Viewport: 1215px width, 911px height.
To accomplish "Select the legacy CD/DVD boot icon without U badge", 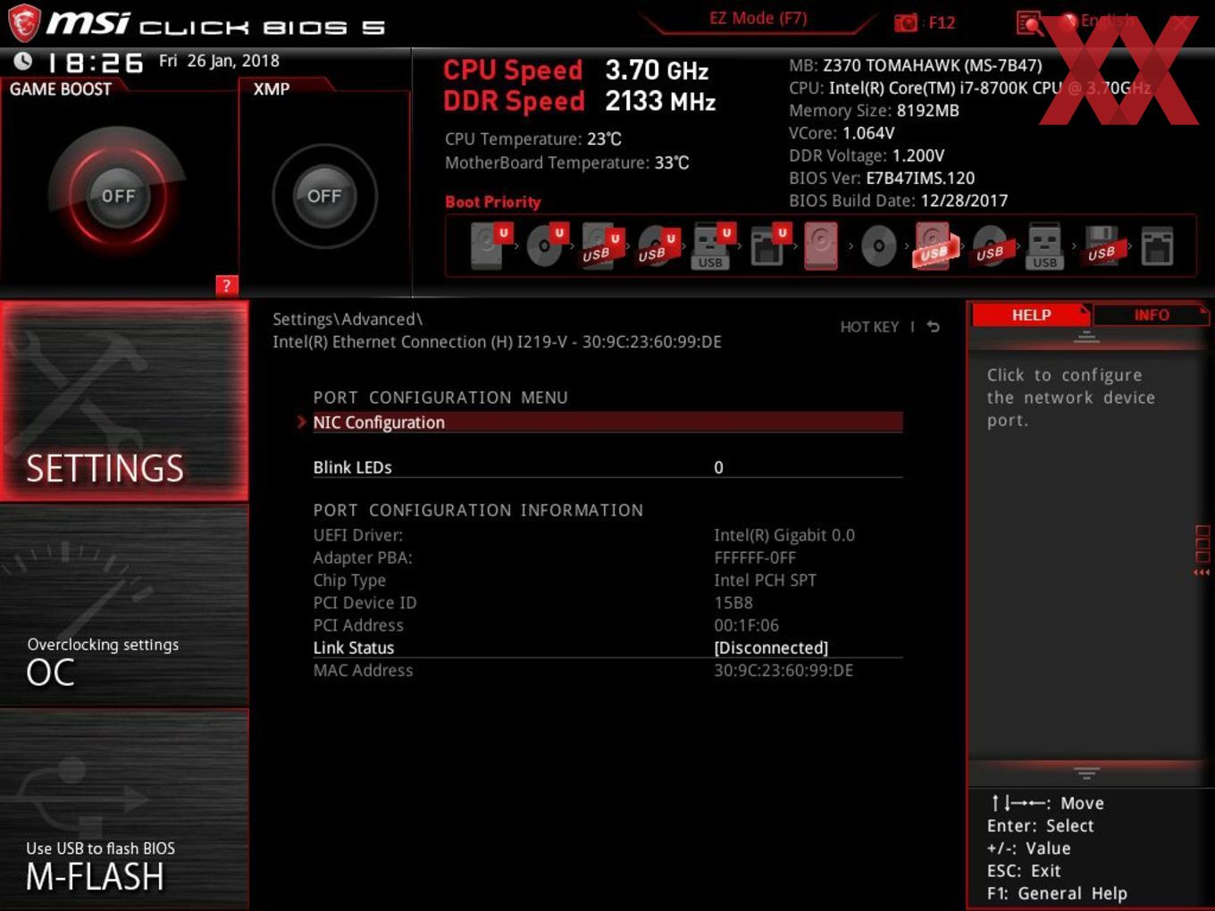I will coord(878,247).
